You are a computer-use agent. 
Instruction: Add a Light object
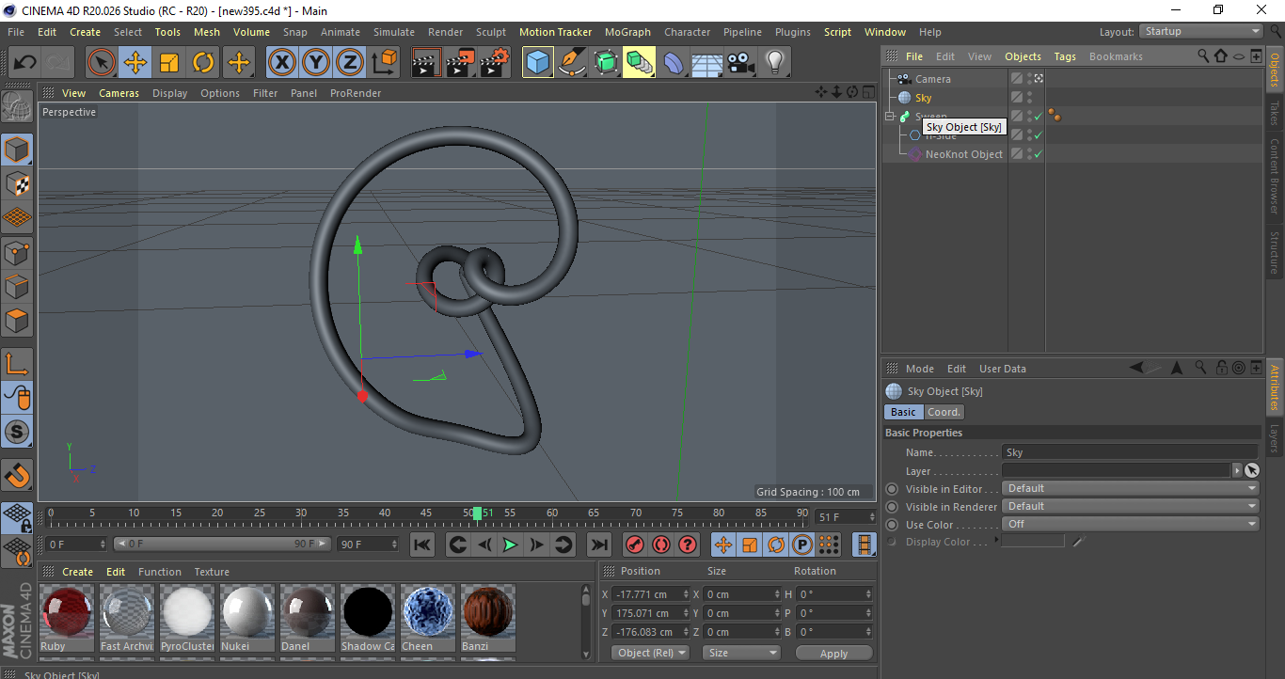pos(775,63)
